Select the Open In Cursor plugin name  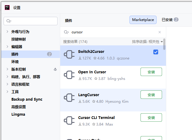pos(92,72)
